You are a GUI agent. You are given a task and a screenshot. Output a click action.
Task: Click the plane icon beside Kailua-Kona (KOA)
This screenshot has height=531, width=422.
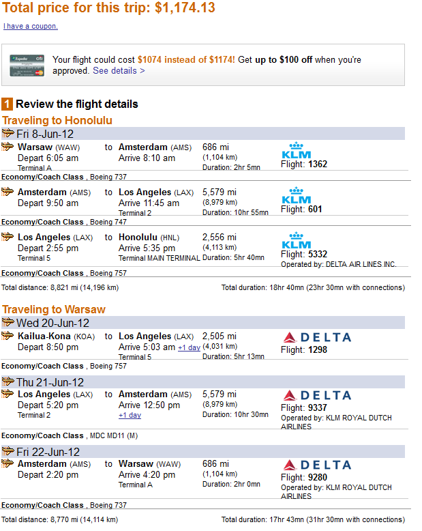click(7, 336)
